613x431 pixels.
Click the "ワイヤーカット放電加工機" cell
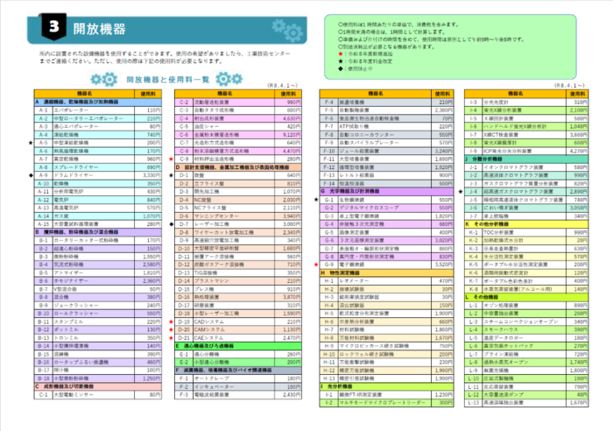[234, 232]
